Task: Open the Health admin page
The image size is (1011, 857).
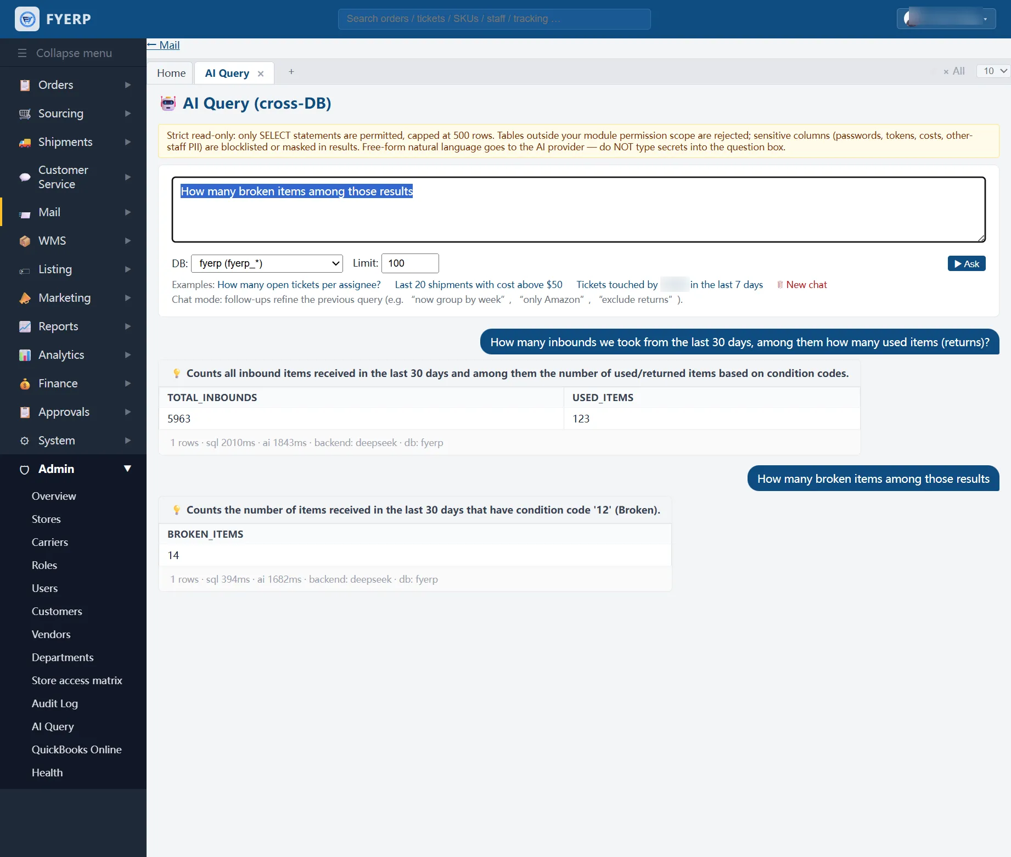Action: [x=47, y=773]
